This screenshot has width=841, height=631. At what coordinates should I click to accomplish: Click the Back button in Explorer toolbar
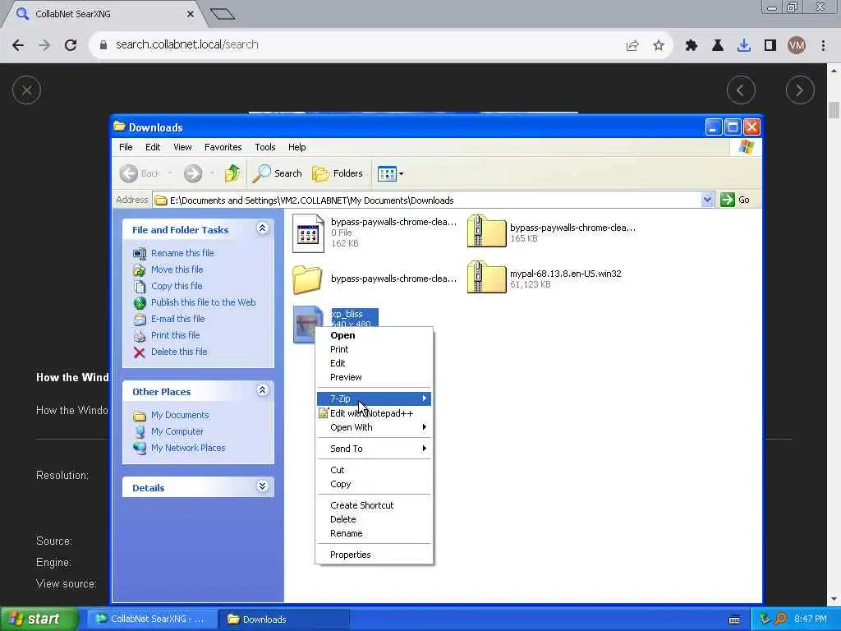click(x=140, y=173)
